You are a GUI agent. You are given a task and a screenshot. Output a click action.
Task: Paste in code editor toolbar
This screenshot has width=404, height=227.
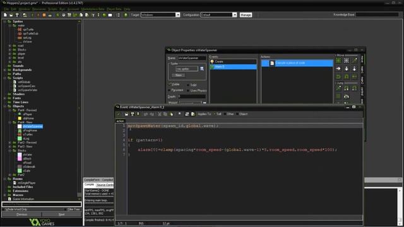171,114
